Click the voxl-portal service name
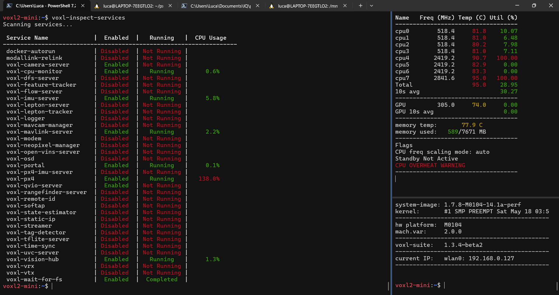Viewport: 559px width, 295px height. [26, 165]
